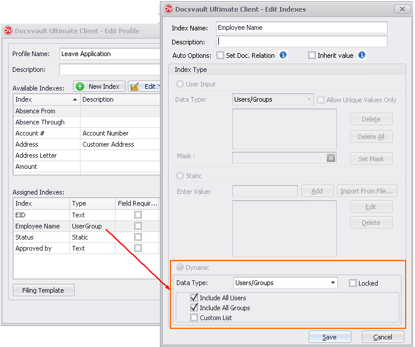Toggle Field Required for Status row

click(138, 237)
